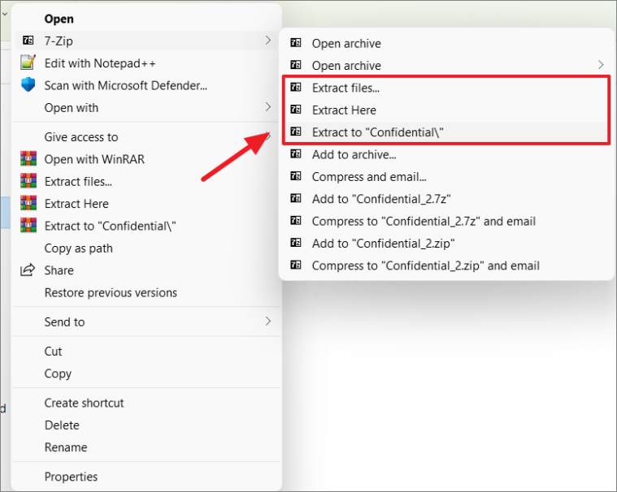Select 7-Zip Extract Here in submenu
Screen dimensions: 617x492
point(446,110)
